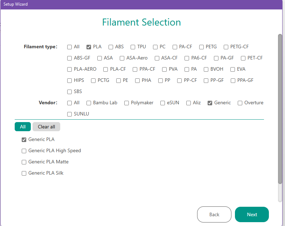
Task: Check Generic PLA High Speed filament
Action: [24, 151]
